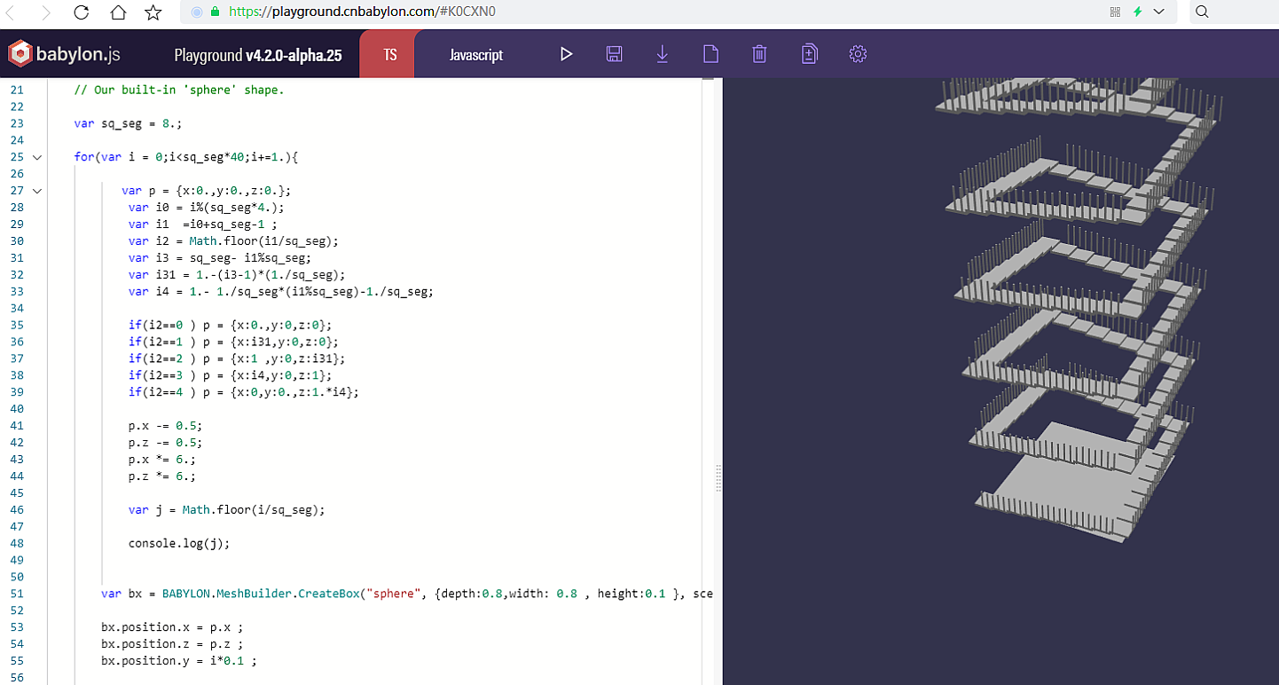Viewport: 1279px width, 685px height.
Task: Create a new playground document
Action: 710,53
